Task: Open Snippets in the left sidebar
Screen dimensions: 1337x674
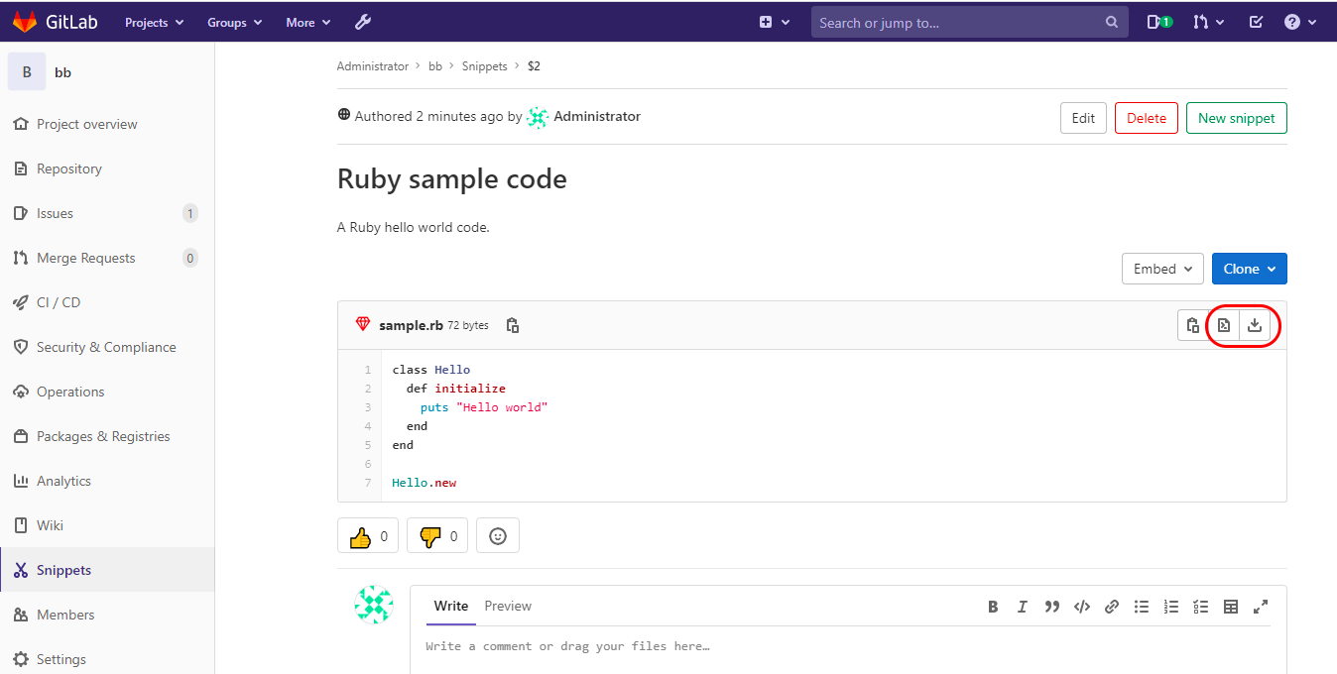Action: 62,569
